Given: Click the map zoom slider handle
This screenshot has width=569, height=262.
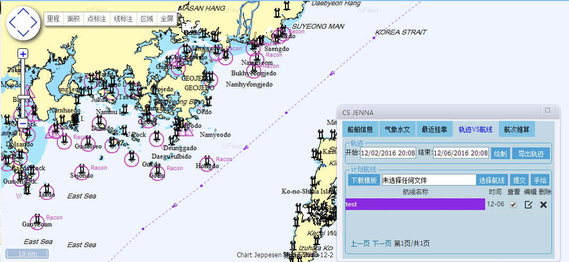Looking at the screenshot, I should pos(23,97).
